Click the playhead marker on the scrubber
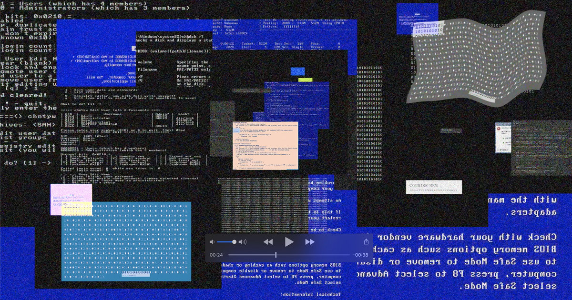 coord(276,255)
